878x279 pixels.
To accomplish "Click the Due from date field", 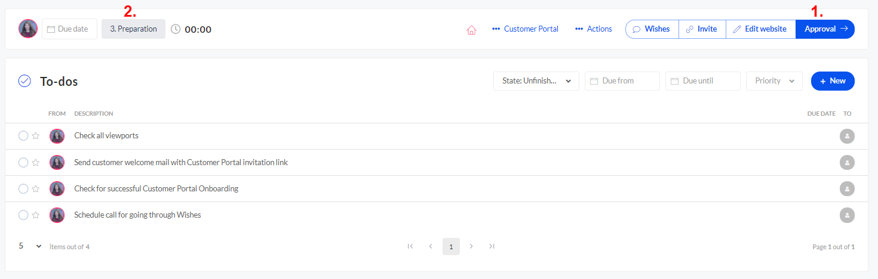I will point(622,81).
